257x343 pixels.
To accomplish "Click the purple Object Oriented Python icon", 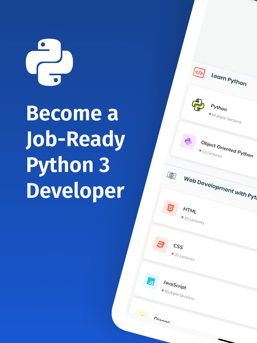I will (188, 141).
